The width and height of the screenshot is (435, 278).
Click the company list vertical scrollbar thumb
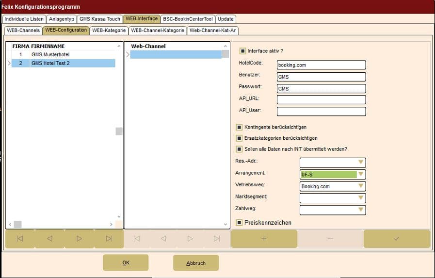coord(119,131)
